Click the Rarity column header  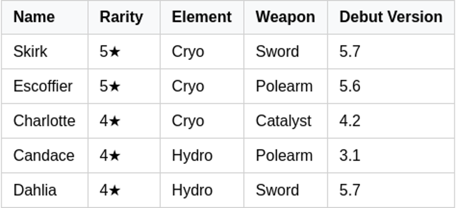pyautogui.click(x=121, y=17)
